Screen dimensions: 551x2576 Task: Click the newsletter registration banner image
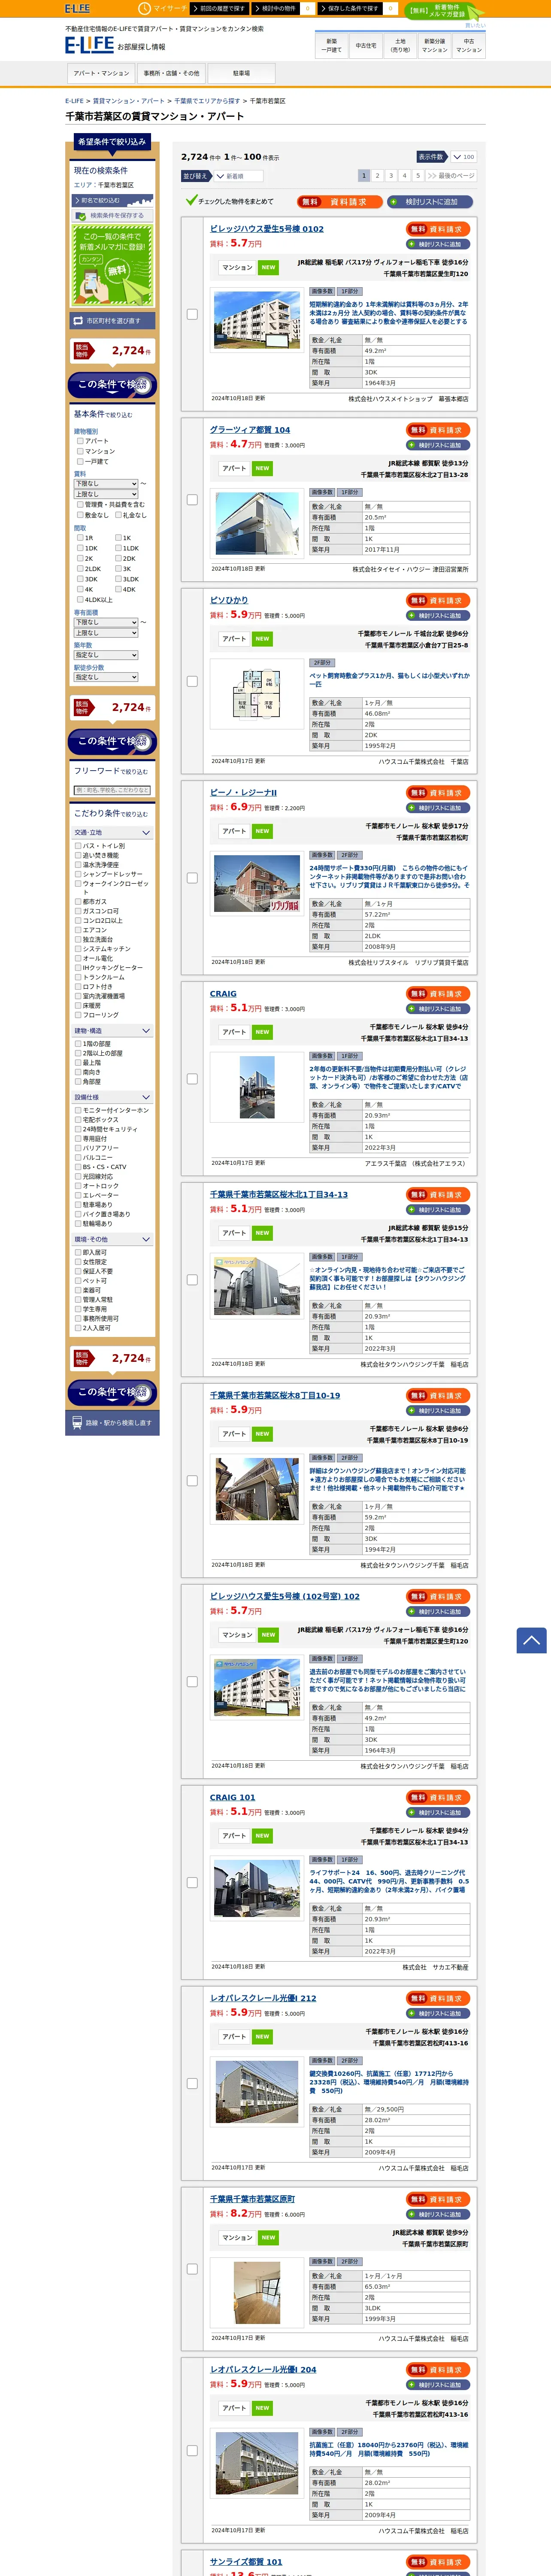[112, 265]
